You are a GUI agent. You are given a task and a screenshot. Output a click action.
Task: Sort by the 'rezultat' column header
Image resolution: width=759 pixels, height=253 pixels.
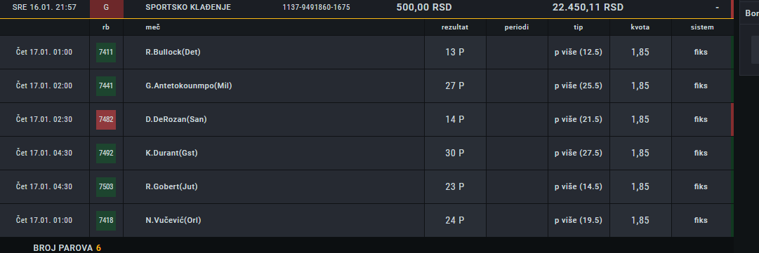(x=454, y=27)
